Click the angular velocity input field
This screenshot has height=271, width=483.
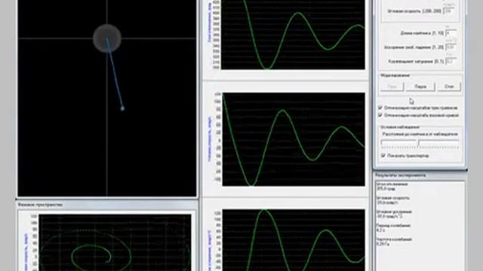click(449, 11)
